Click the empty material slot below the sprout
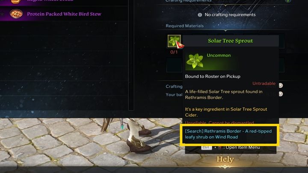308x173 pixels. point(174,65)
